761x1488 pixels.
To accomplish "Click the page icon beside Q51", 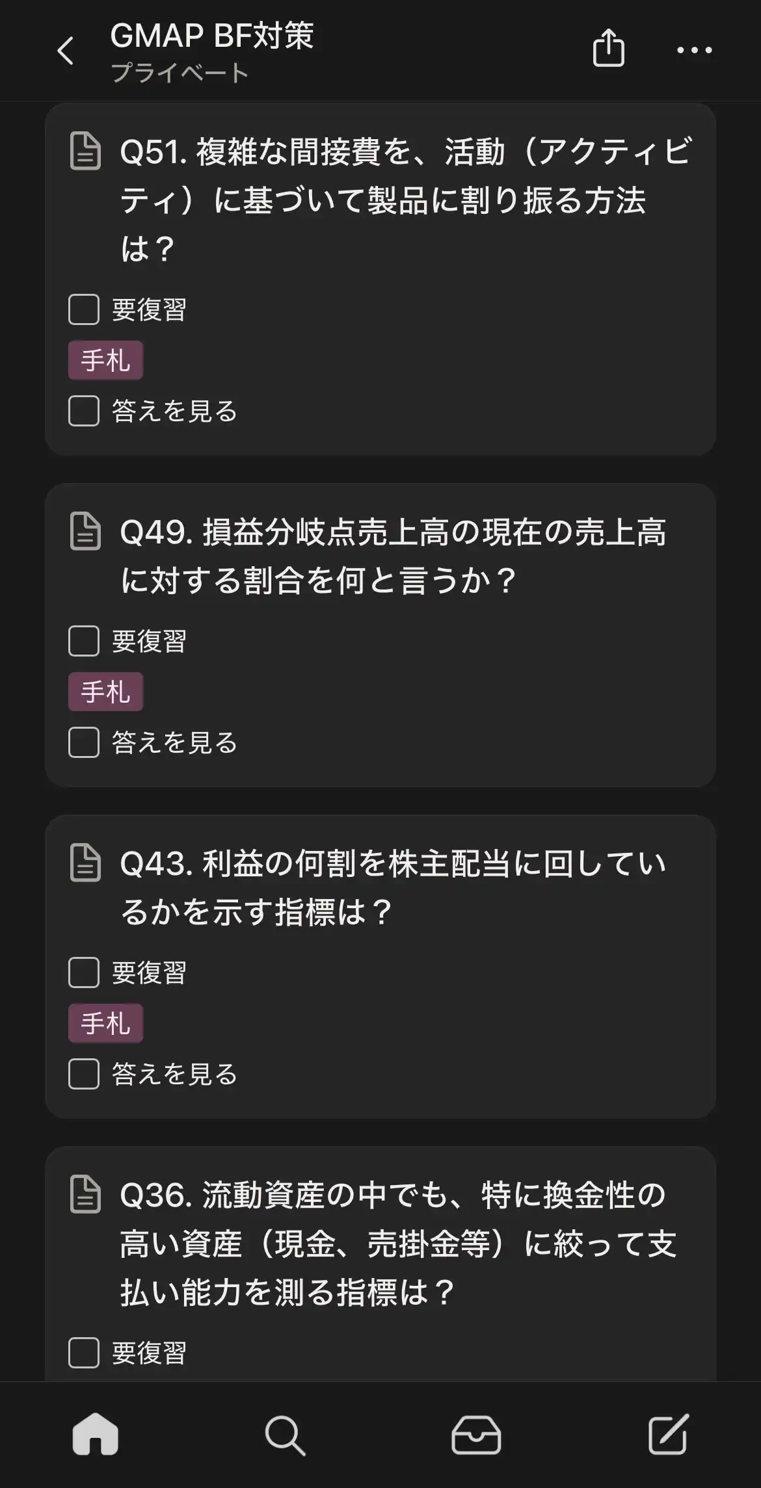I will (85, 151).
